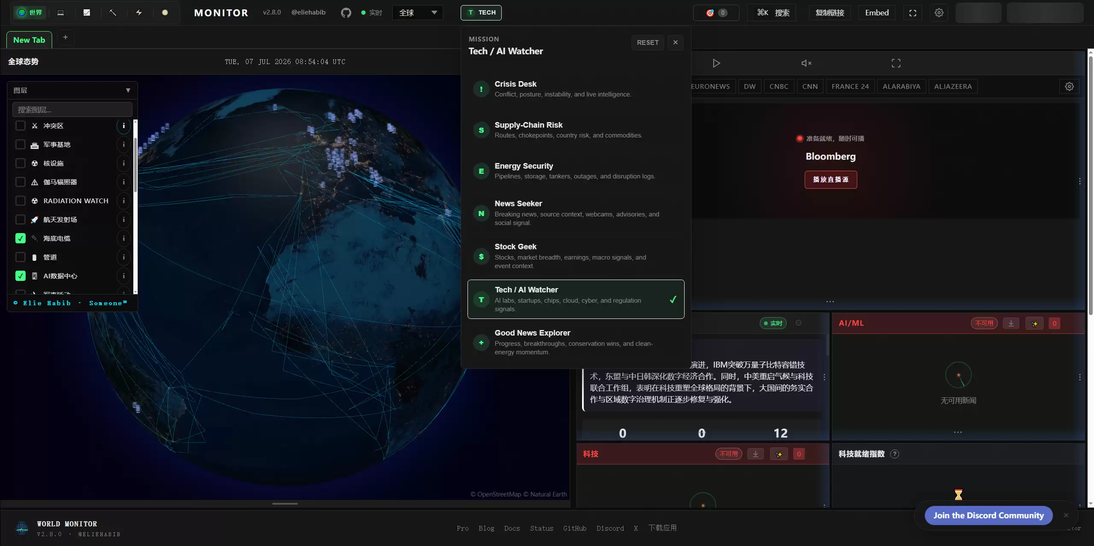The width and height of the screenshot is (1094, 546).
Task: Enter fullscreen from top header icon
Action: [x=913, y=13]
